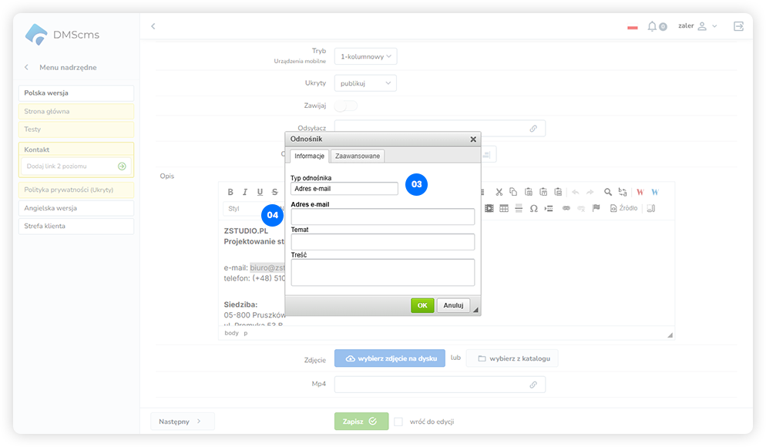Open Strefa klienta in the sidebar
This screenshot has width=766, height=447.
[x=76, y=226]
